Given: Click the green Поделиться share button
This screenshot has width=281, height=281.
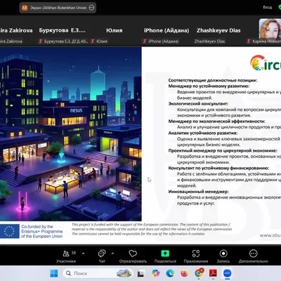Looking at the screenshot, I should pos(165,256).
